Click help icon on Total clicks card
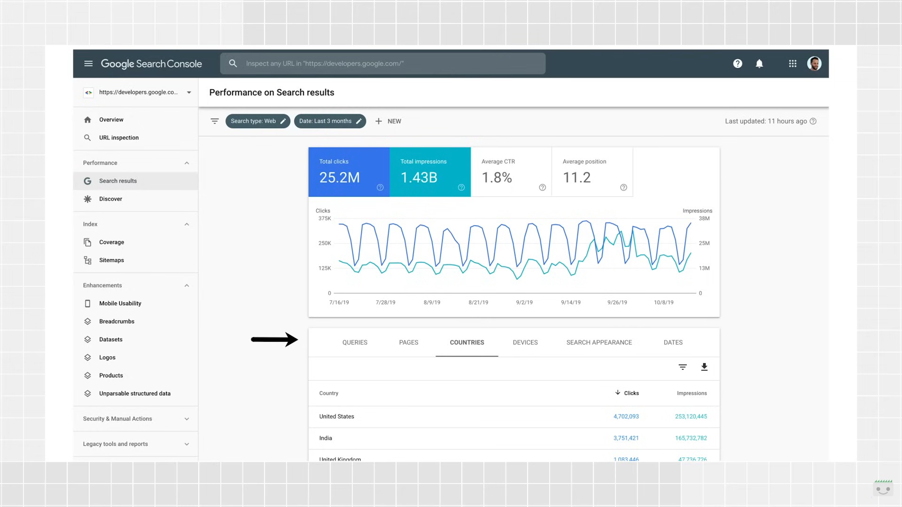Viewport: 902px width, 507px height. pos(380,187)
